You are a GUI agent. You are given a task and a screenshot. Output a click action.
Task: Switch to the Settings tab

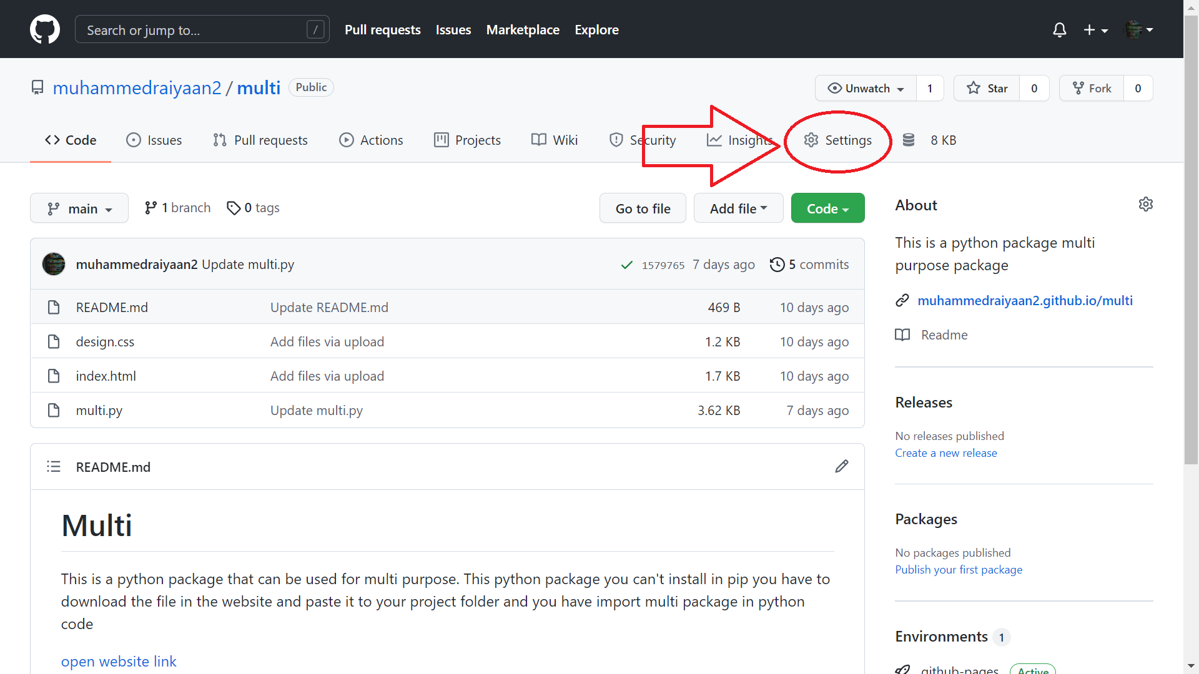click(x=838, y=140)
